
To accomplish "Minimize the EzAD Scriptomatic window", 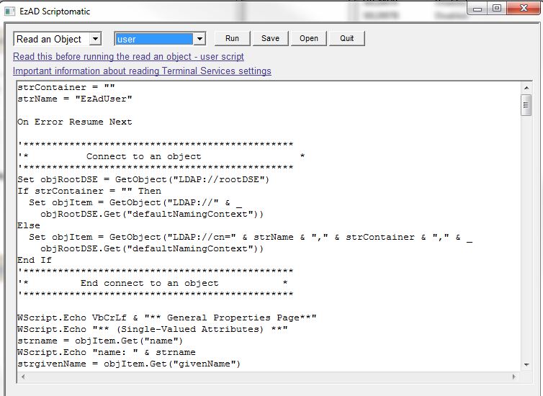I will click(x=477, y=9).
